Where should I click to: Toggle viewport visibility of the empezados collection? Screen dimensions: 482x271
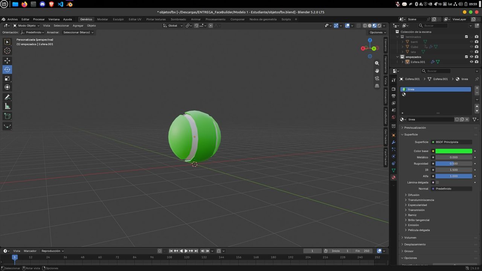tap(471, 57)
